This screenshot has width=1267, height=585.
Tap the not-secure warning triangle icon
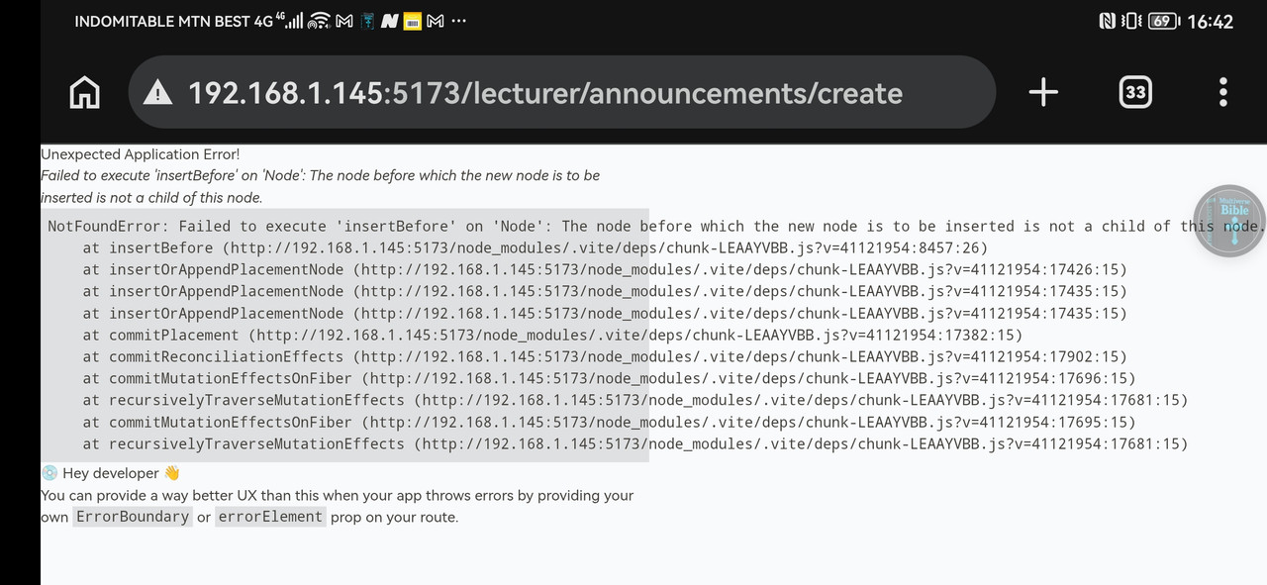coord(157,93)
